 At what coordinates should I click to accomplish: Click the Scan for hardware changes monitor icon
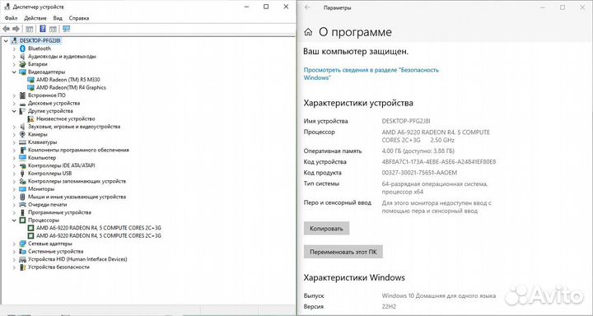66,29
